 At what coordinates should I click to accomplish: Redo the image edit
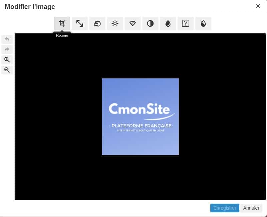7,50
